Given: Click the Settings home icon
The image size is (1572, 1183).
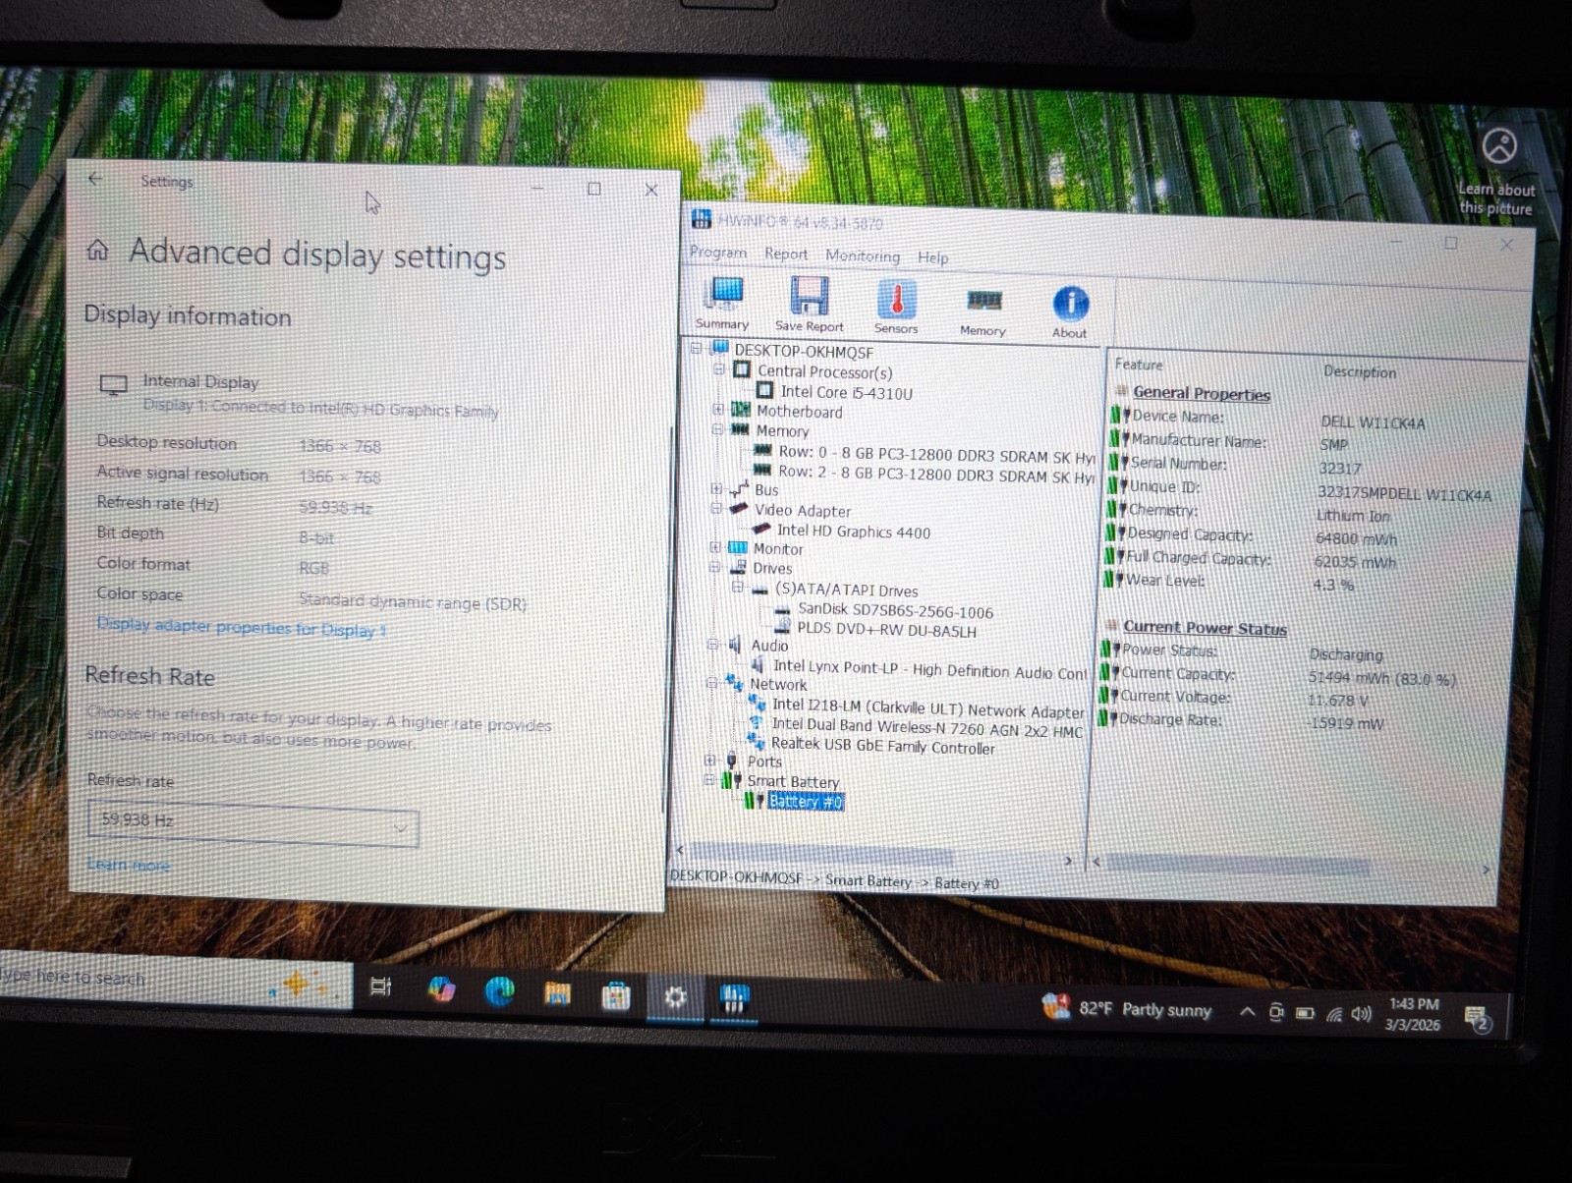Looking at the screenshot, I should coord(97,250).
